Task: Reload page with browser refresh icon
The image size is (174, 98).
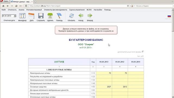Action: click(x=16, y=6)
